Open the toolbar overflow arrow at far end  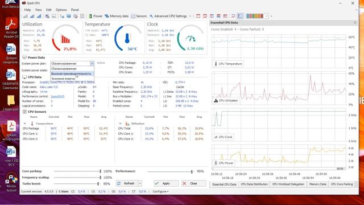tap(271, 16)
